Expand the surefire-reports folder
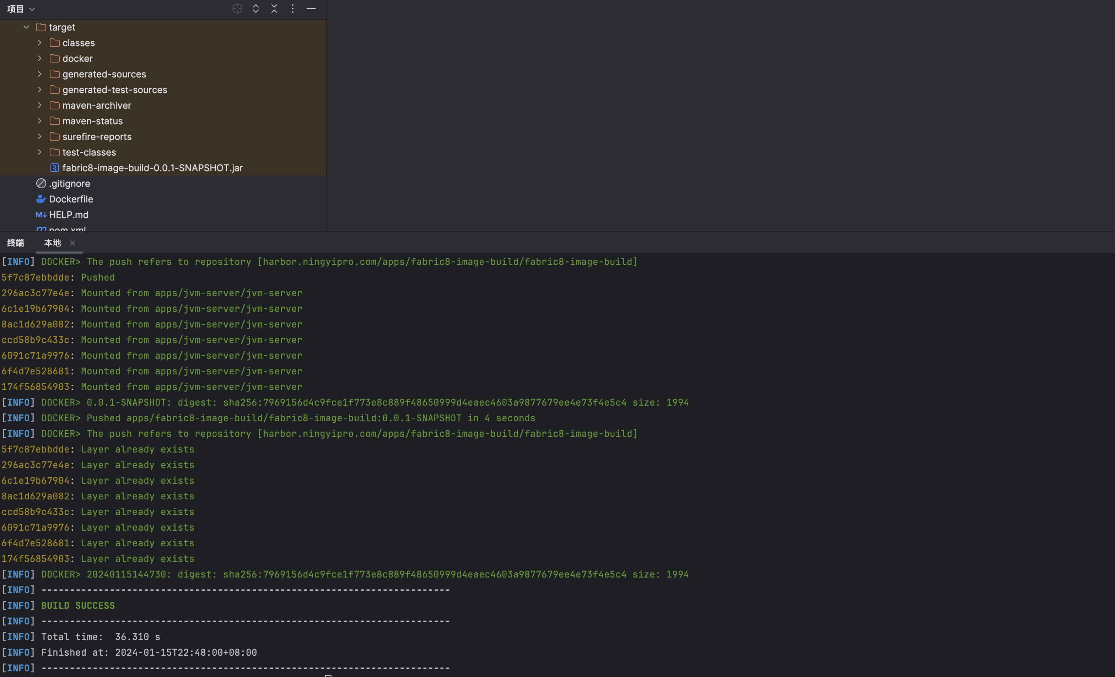1115x677 pixels. [x=39, y=137]
